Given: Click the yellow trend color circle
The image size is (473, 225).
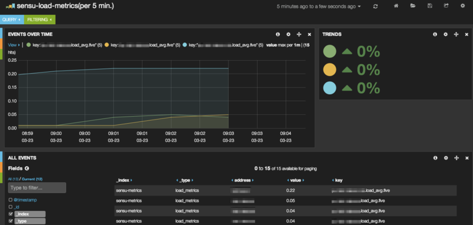Looking at the screenshot, I should [x=329, y=70].
